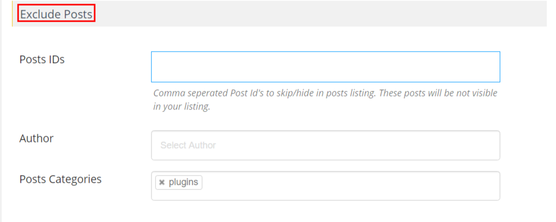556x222 pixels.
Task: Open the Posts Categories multi-select box
Action: 325,186
